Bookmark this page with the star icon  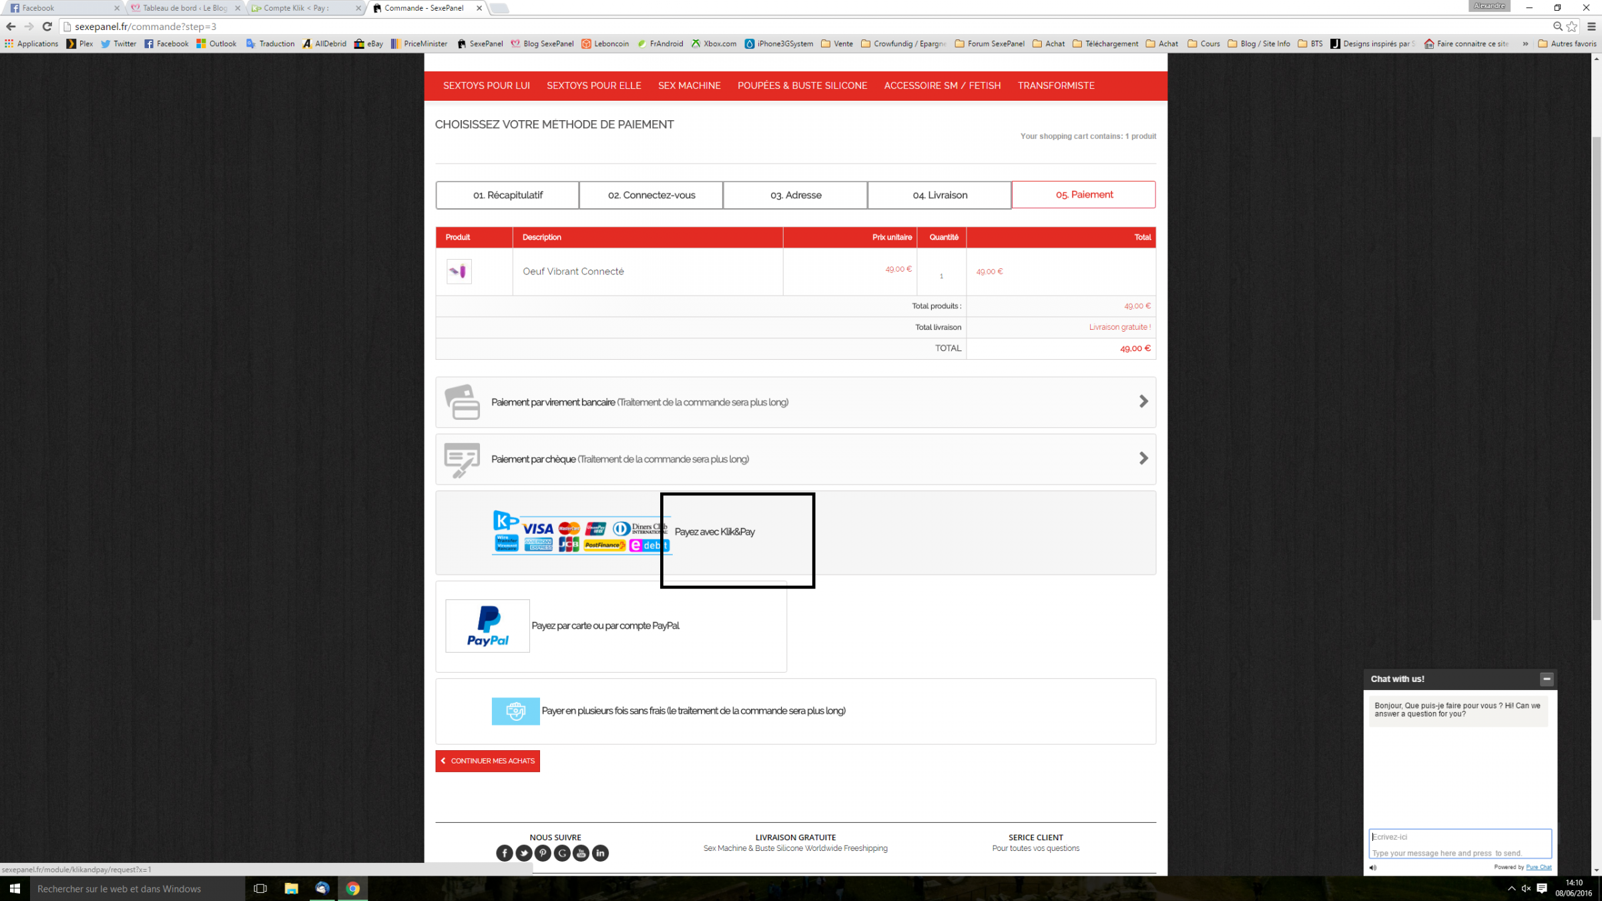click(1572, 27)
